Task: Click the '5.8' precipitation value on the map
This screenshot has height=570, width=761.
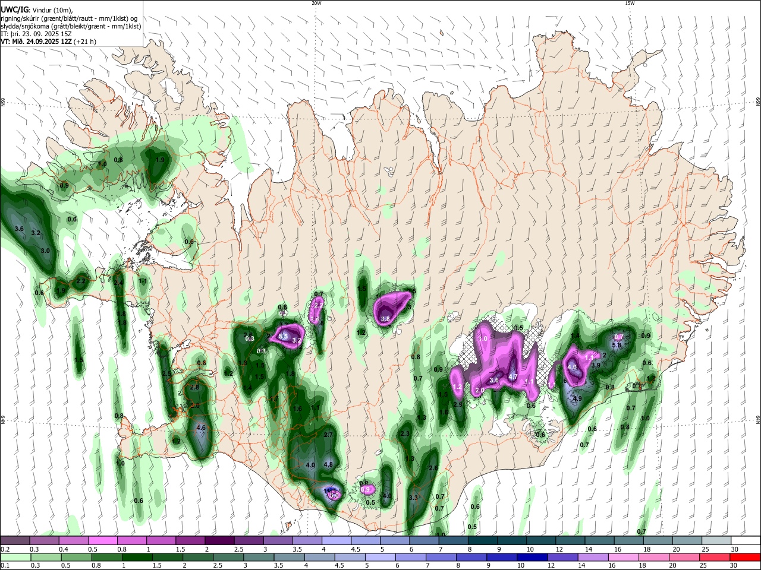Action: (x=617, y=345)
